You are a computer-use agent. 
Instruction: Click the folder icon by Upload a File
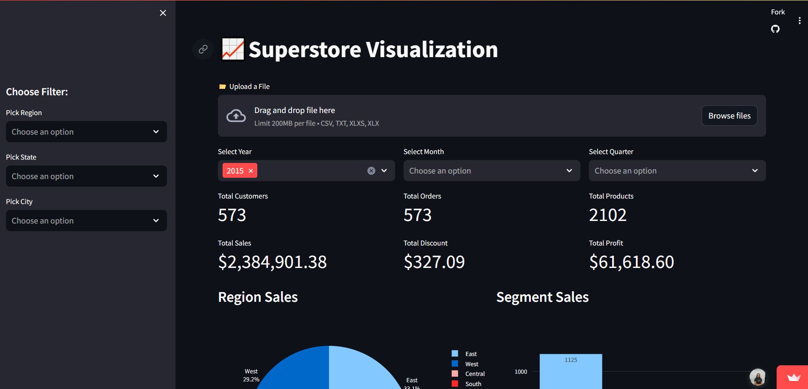(222, 86)
